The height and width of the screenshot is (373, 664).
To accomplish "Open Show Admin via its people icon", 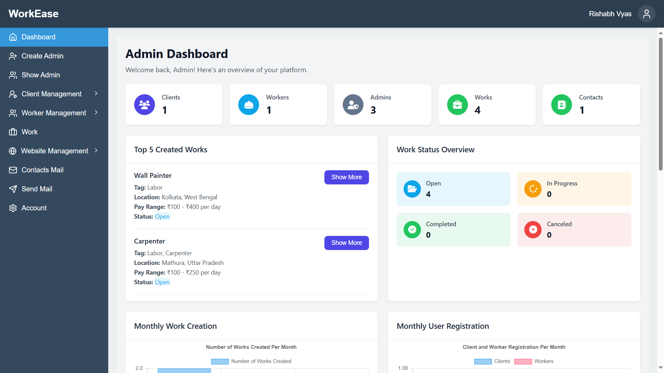I will [x=13, y=75].
